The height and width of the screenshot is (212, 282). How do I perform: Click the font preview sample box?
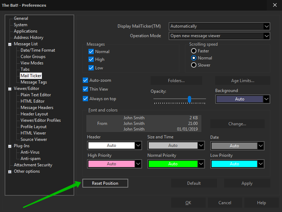tap(144, 124)
